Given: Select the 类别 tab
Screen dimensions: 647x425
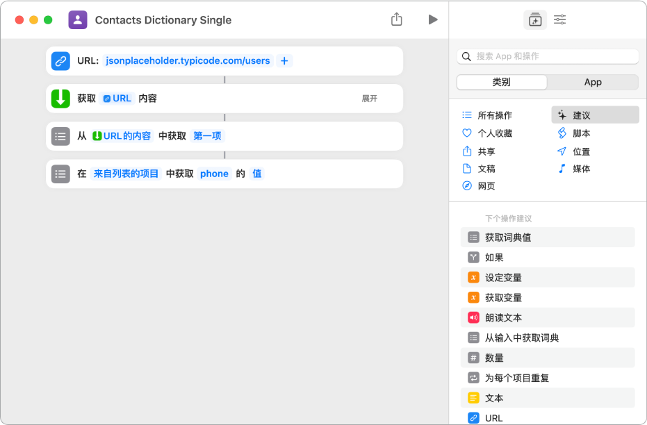Looking at the screenshot, I should point(500,82).
